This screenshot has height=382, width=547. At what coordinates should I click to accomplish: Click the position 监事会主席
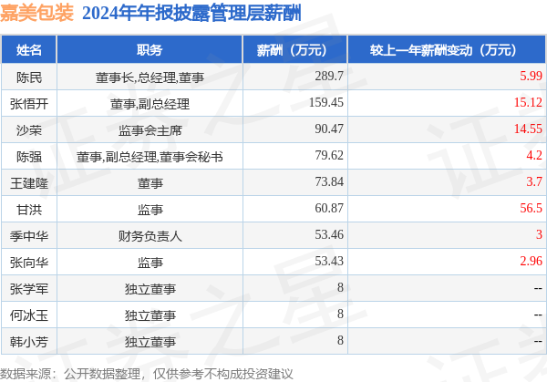tap(150, 130)
